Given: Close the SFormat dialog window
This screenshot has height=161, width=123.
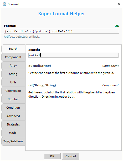Looking at the screenshot, I should tap(119, 4).
